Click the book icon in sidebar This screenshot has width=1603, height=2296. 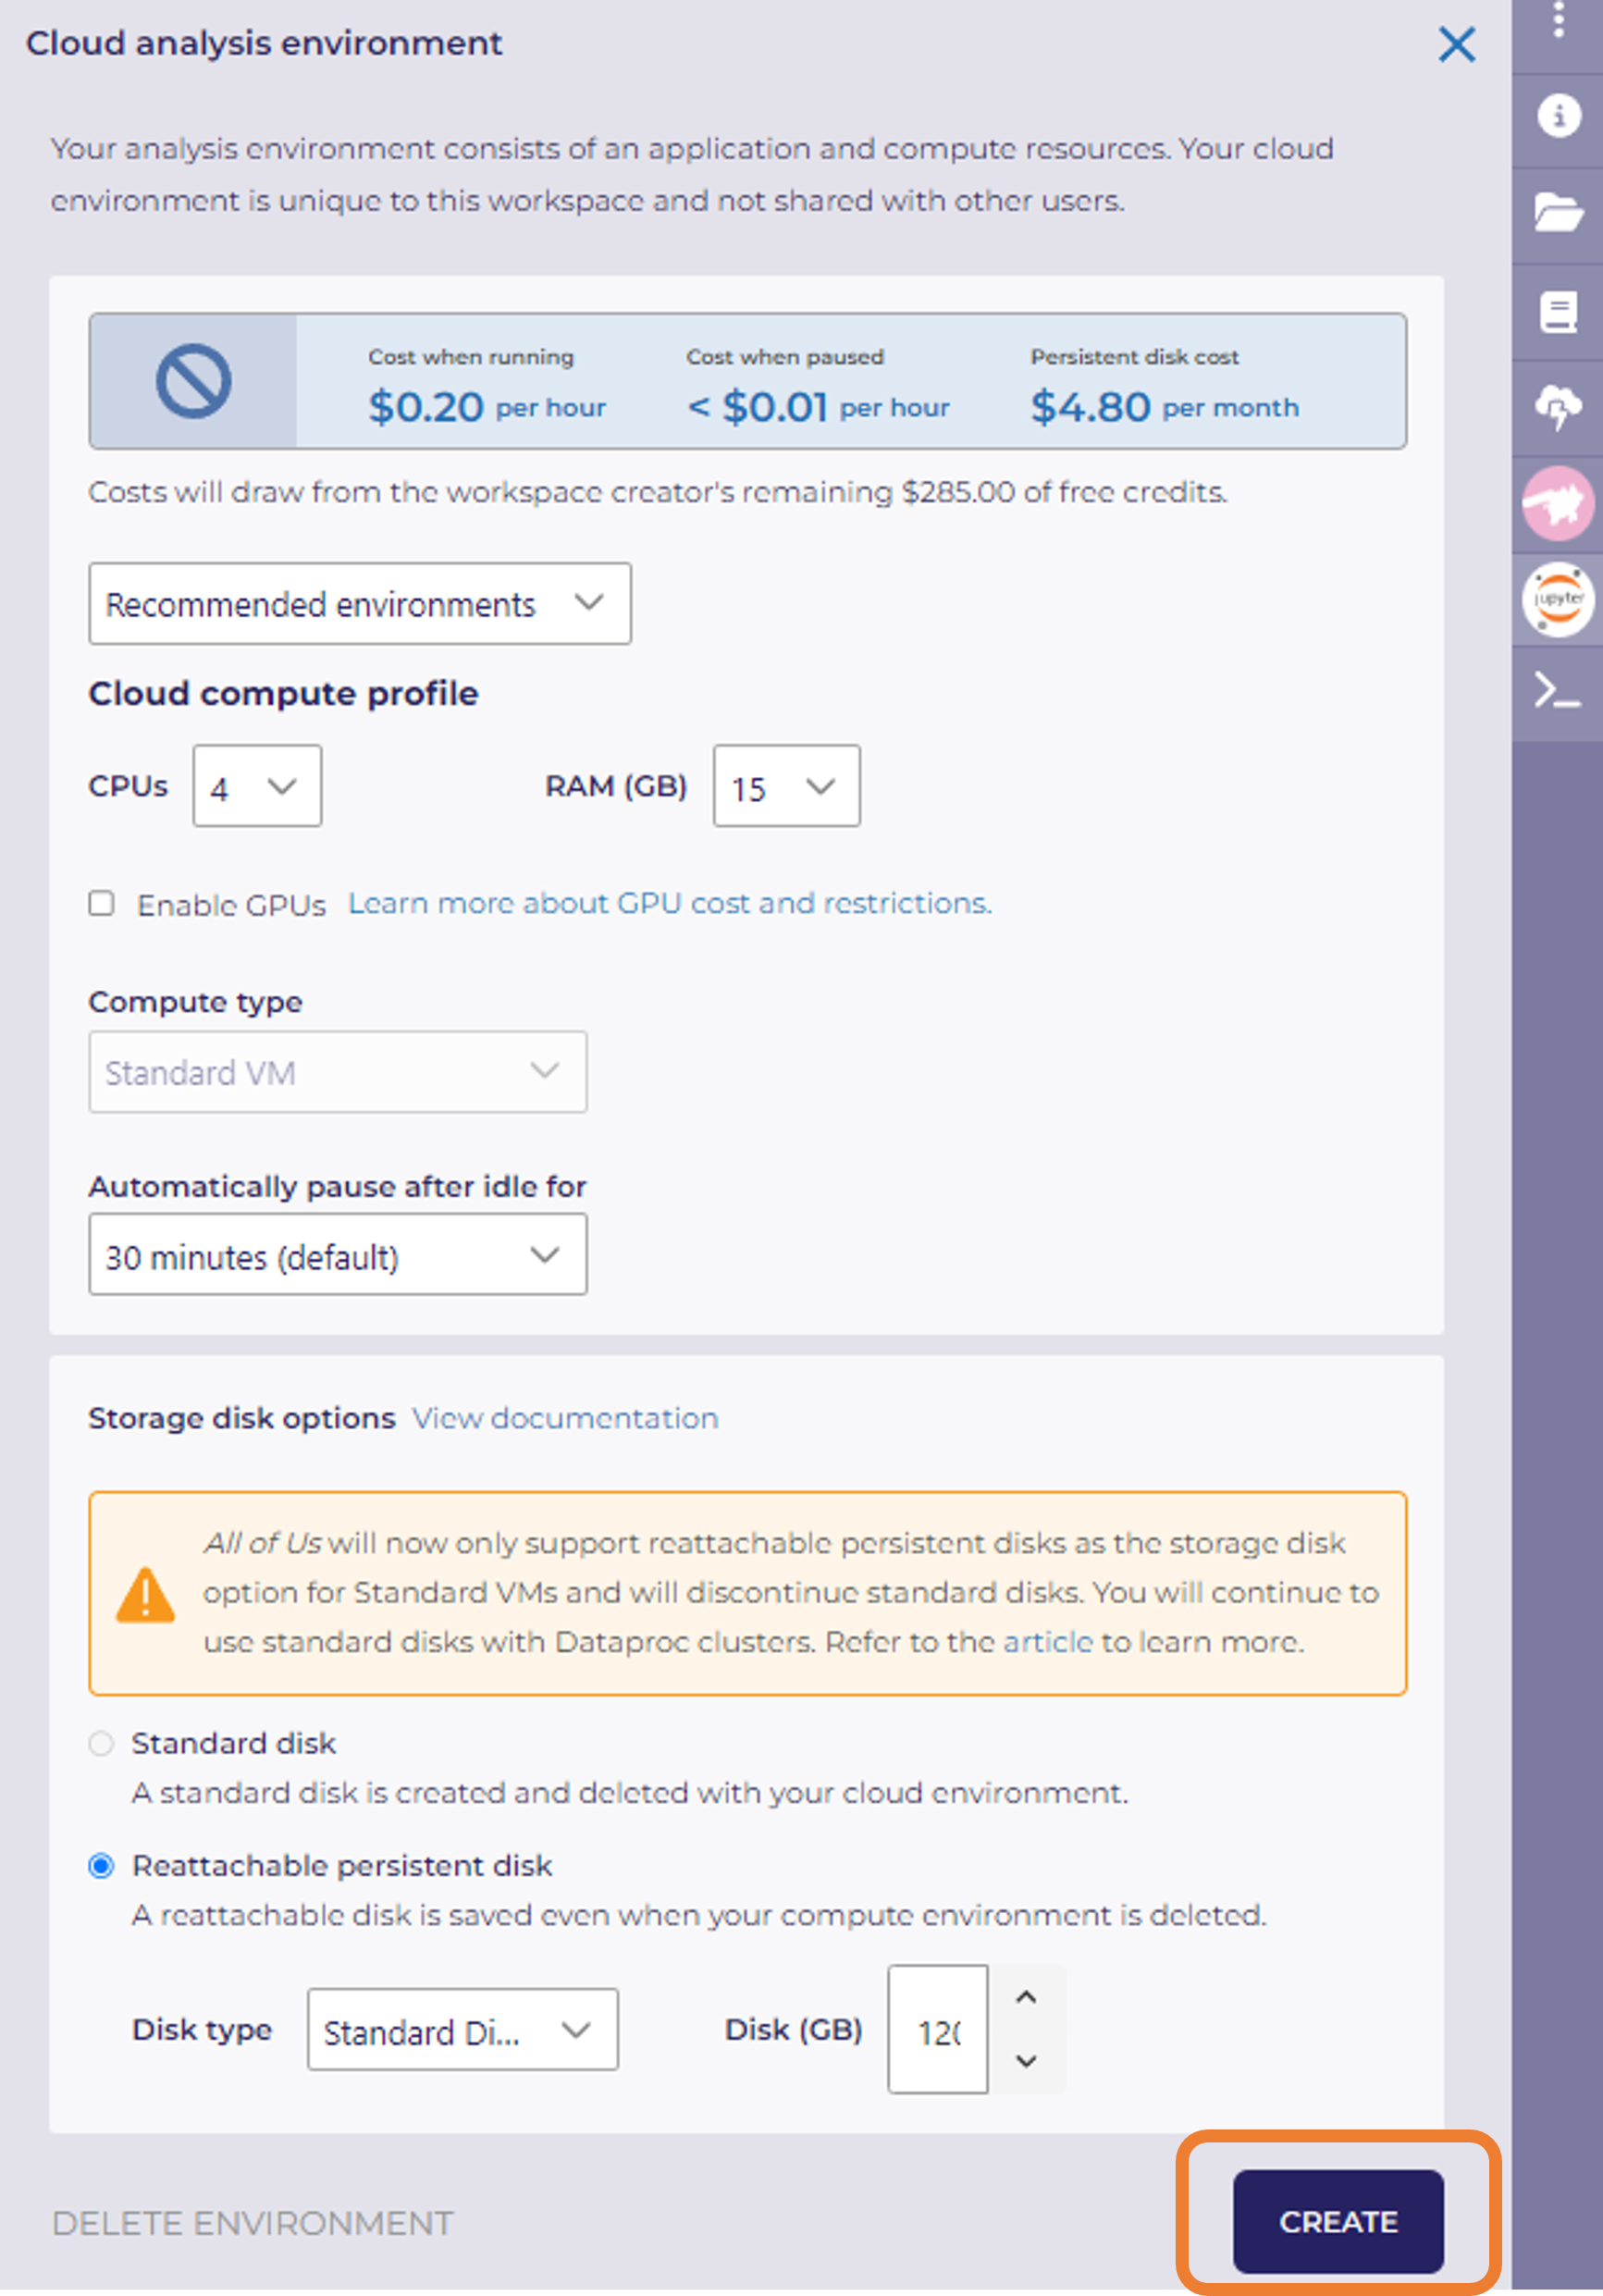tap(1557, 311)
